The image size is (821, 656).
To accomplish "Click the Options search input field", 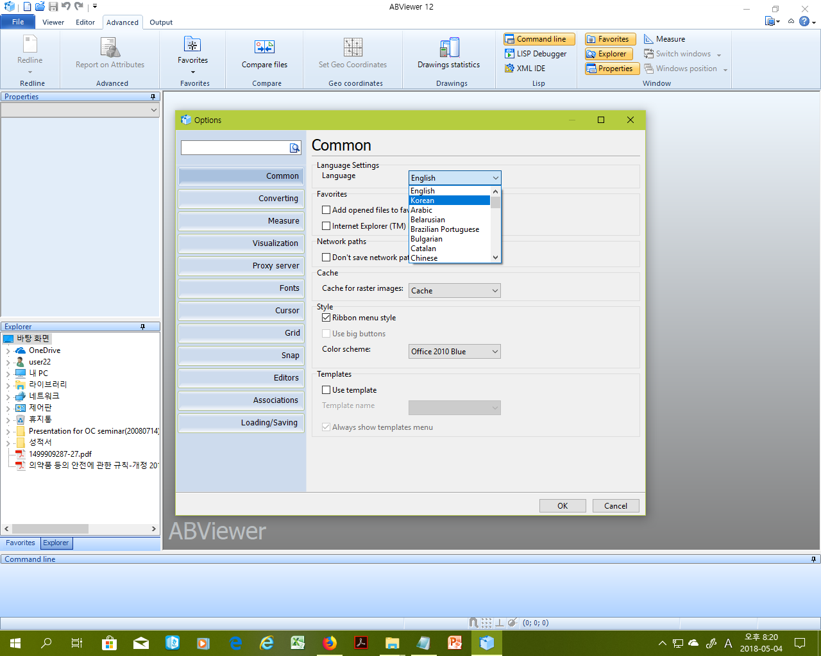I will click(235, 148).
